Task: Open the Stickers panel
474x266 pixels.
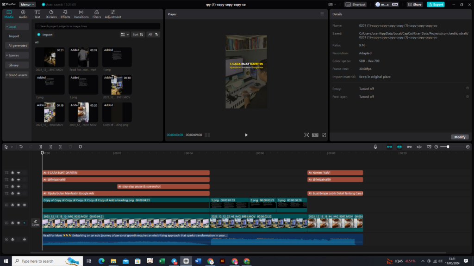Action: [51, 14]
